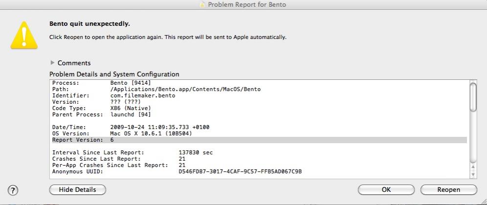The height and width of the screenshot is (205, 487).
Task: Reopen Bento with the Reopen button
Action: point(448,190)
